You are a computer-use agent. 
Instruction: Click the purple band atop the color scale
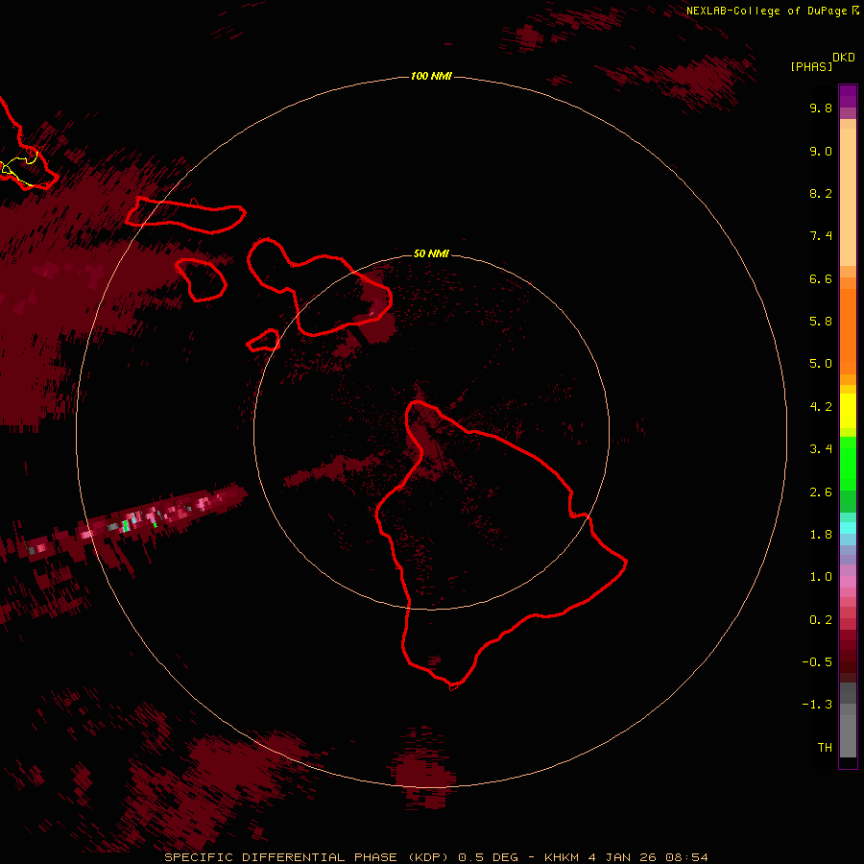coord(848,96)
